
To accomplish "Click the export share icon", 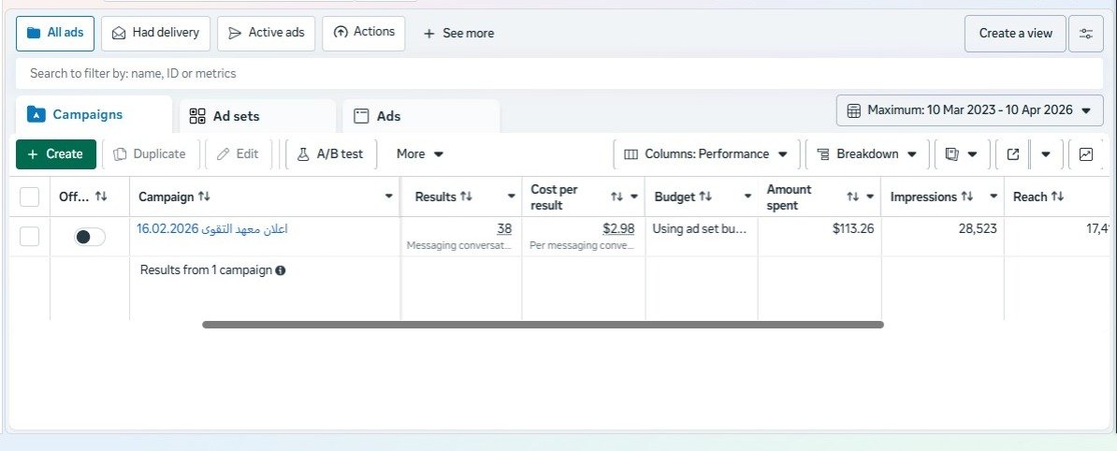I will [1013, 153].
